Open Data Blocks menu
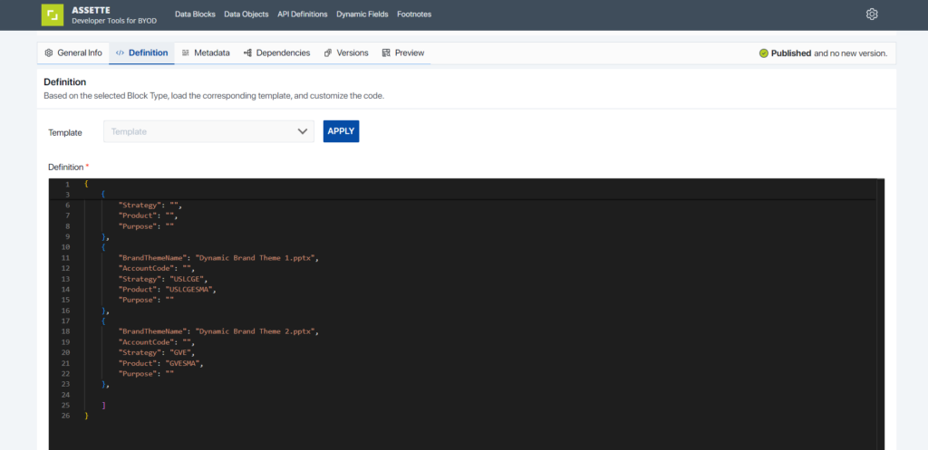 tap(196, 14)
